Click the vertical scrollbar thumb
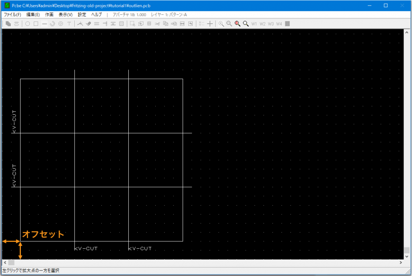Image resolution: width=412 pixels, height=276 pixels. [407, 250]
